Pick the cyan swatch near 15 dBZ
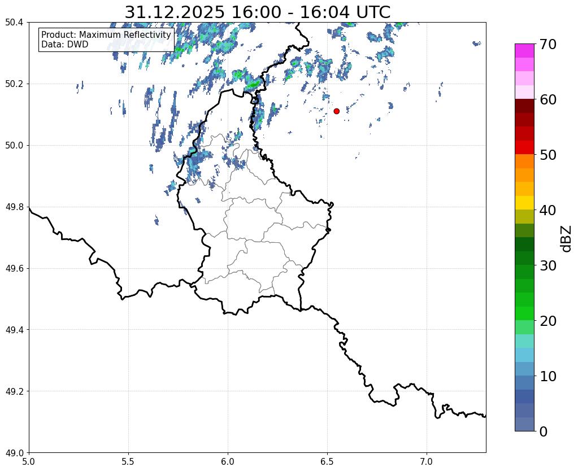 click(x=524, y=341)
